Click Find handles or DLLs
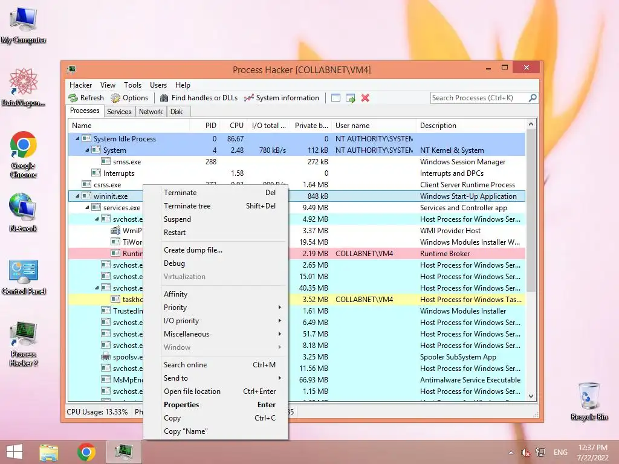 [x=198, y=98]
